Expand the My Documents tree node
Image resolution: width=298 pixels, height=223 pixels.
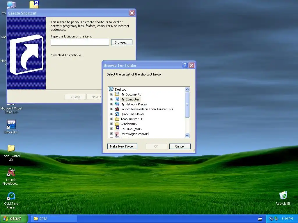(111, 94)
